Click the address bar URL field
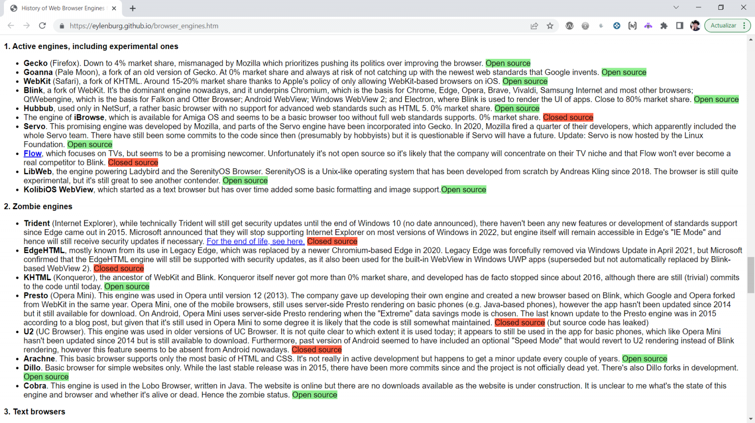The height and width of the screenshot is (423, 755). pyautogui.click(x=295, y=26)
